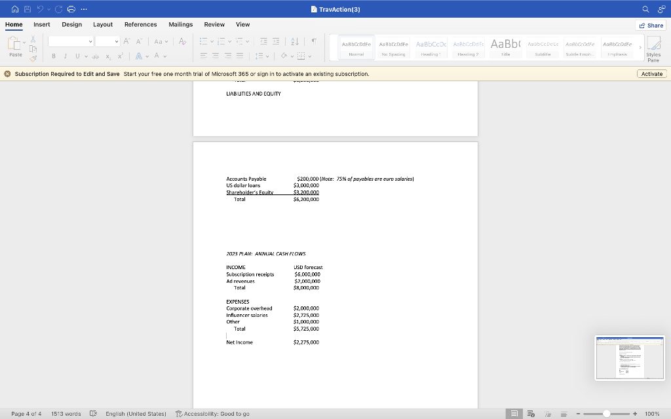671x419 pixels.
Task: Toggle strikethrough formatting
Action: (96, 56)
